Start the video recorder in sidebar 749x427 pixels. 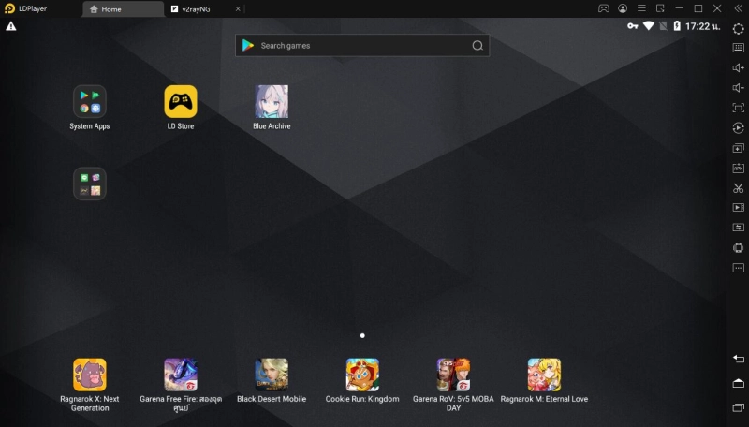pos(738,208)
